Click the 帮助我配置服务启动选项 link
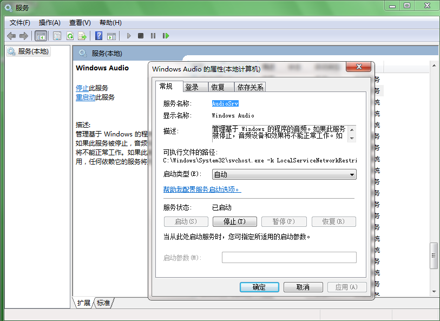Screen dimensions: 440x321 (202, 189)
